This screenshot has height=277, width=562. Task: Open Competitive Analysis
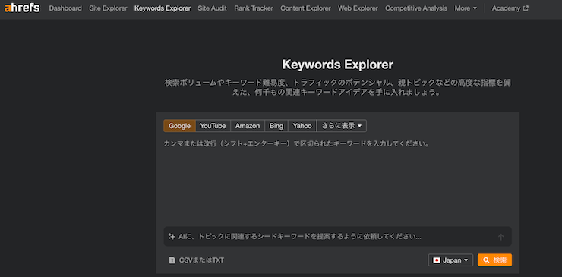[416, 8]
